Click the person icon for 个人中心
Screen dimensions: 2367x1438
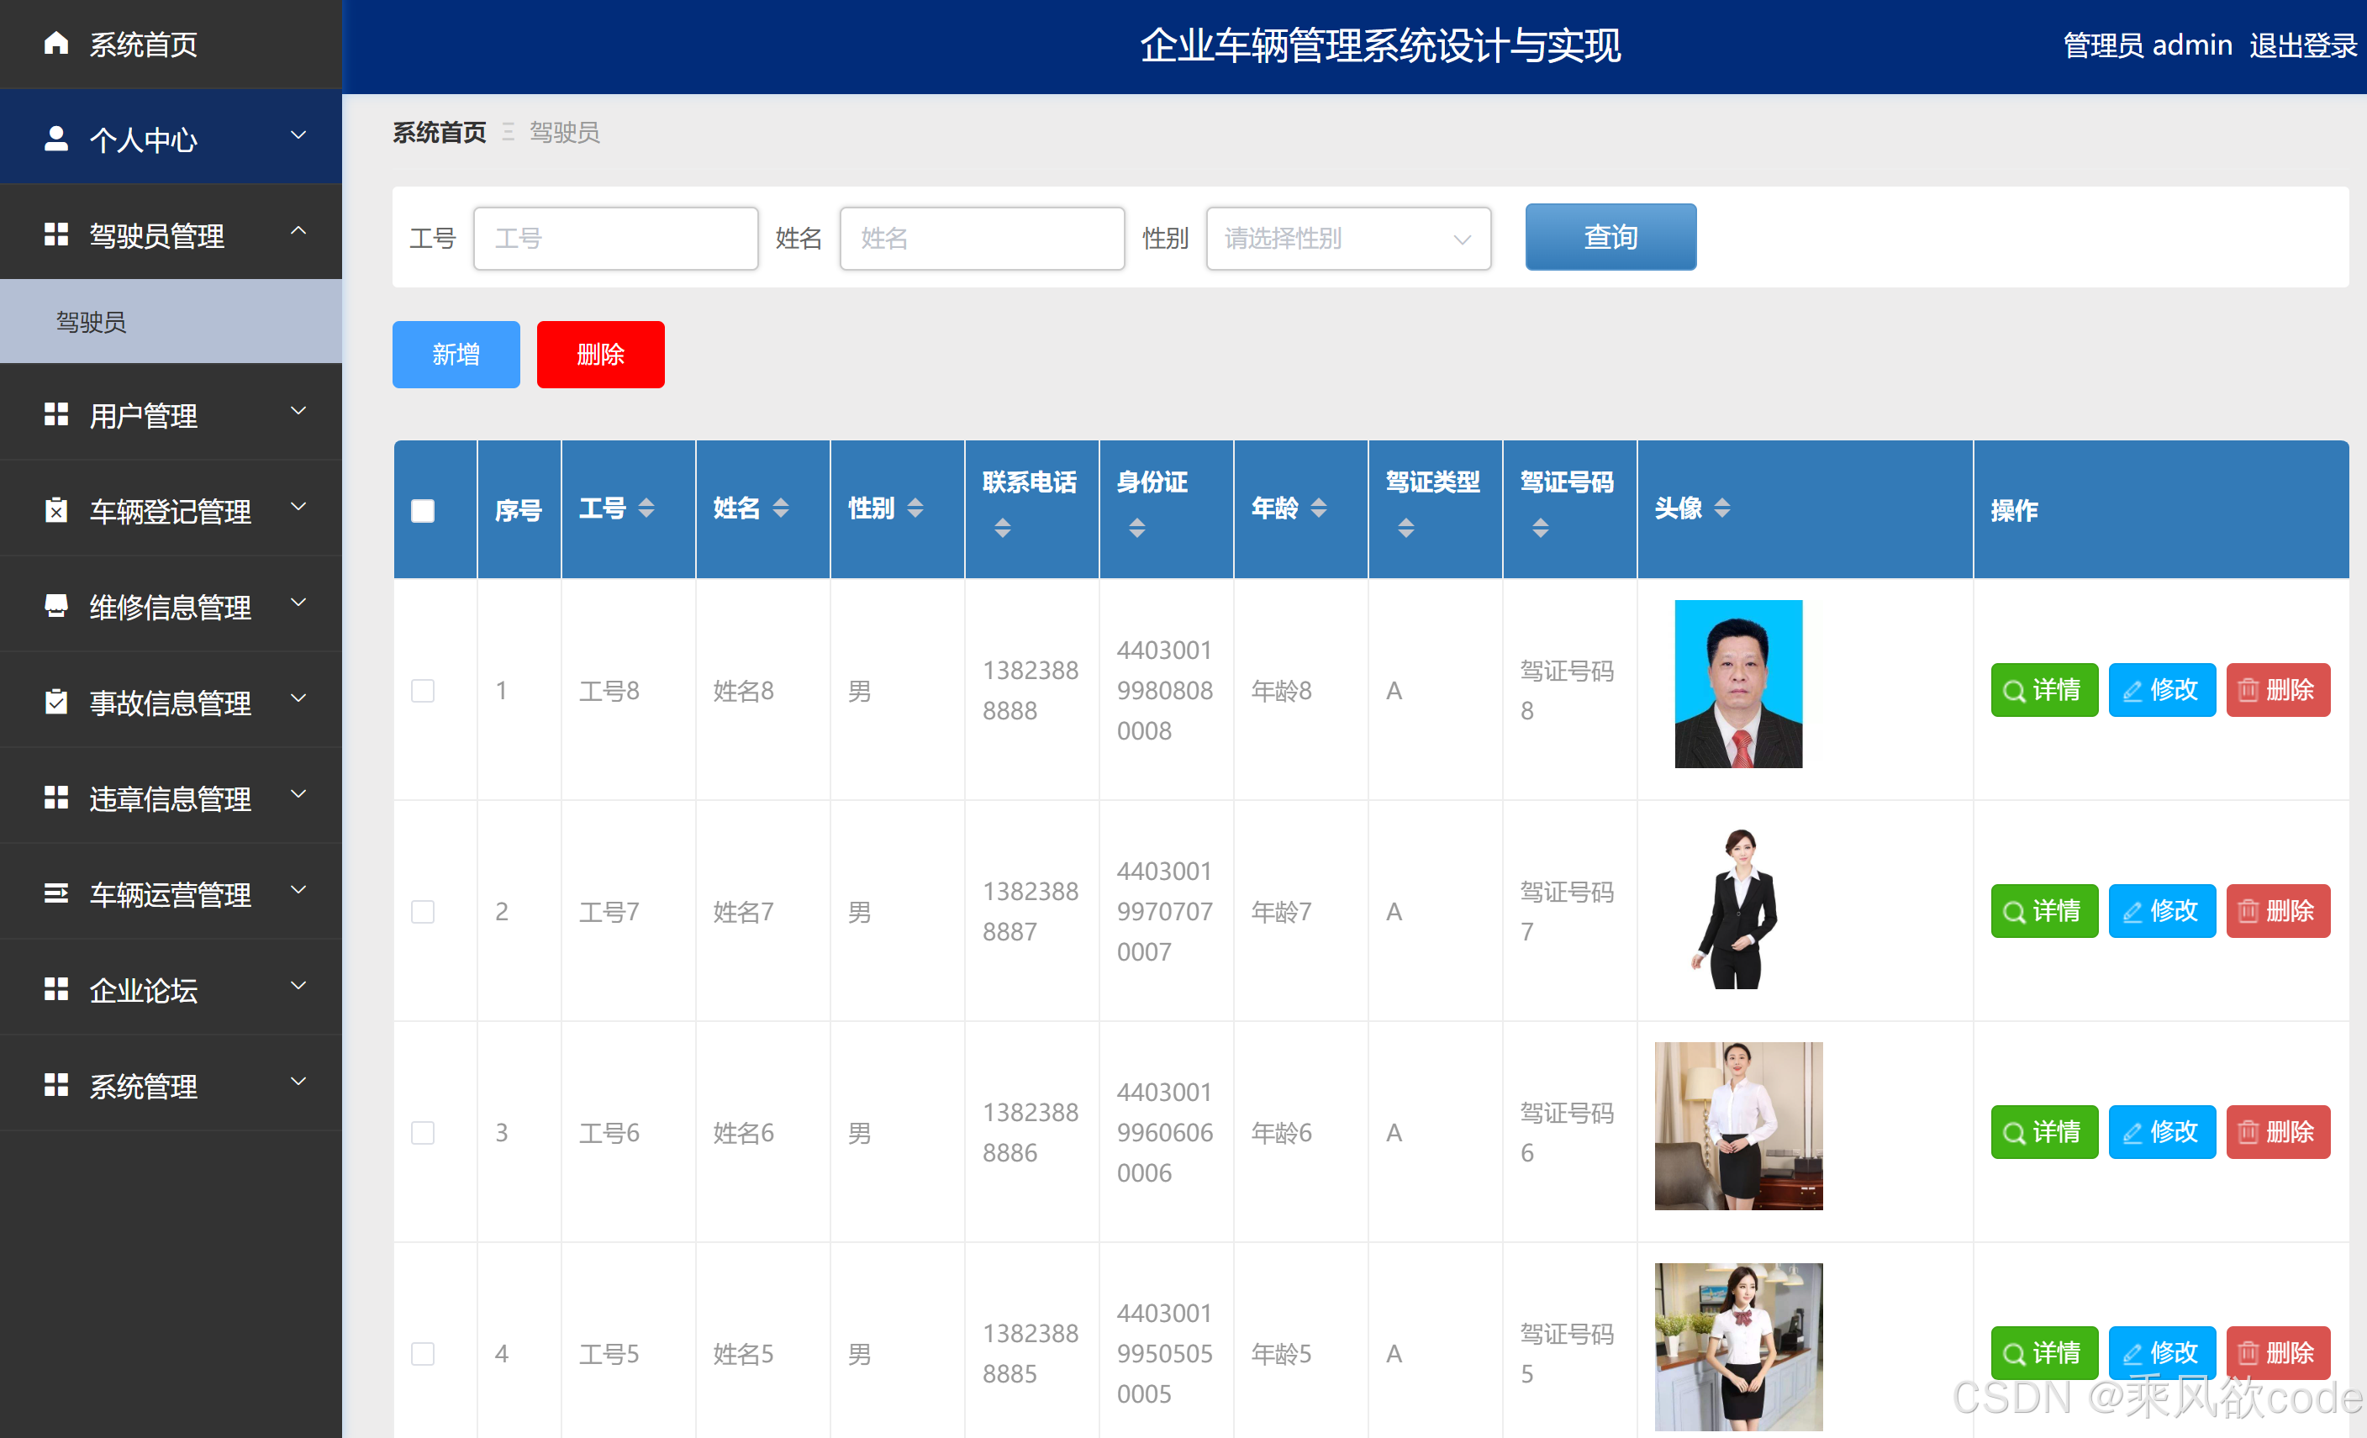55,140
